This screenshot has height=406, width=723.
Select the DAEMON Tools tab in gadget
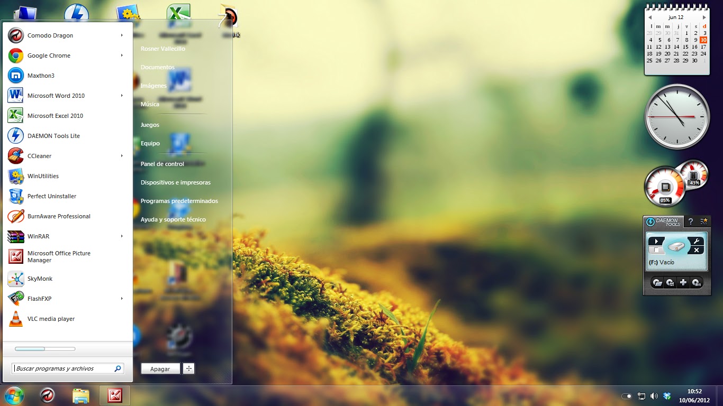tap(663, 222)
